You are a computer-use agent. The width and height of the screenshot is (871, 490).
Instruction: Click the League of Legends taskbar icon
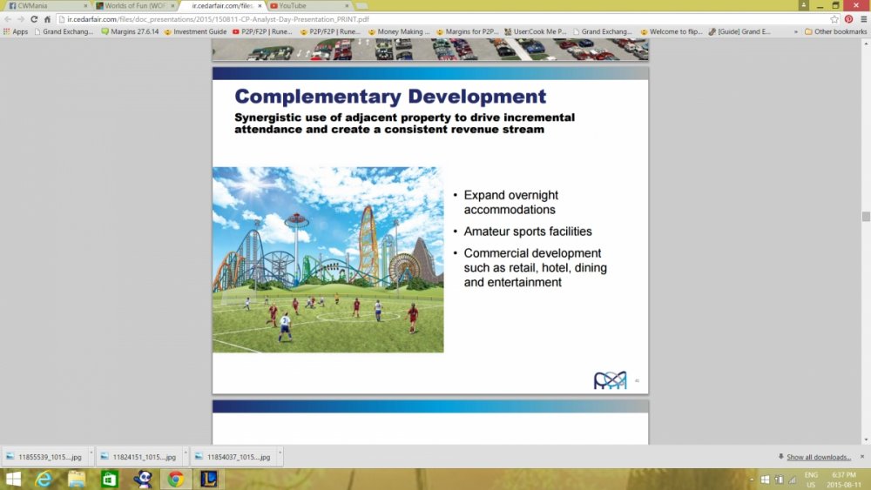pyautogui.click(x=209, y=479)
